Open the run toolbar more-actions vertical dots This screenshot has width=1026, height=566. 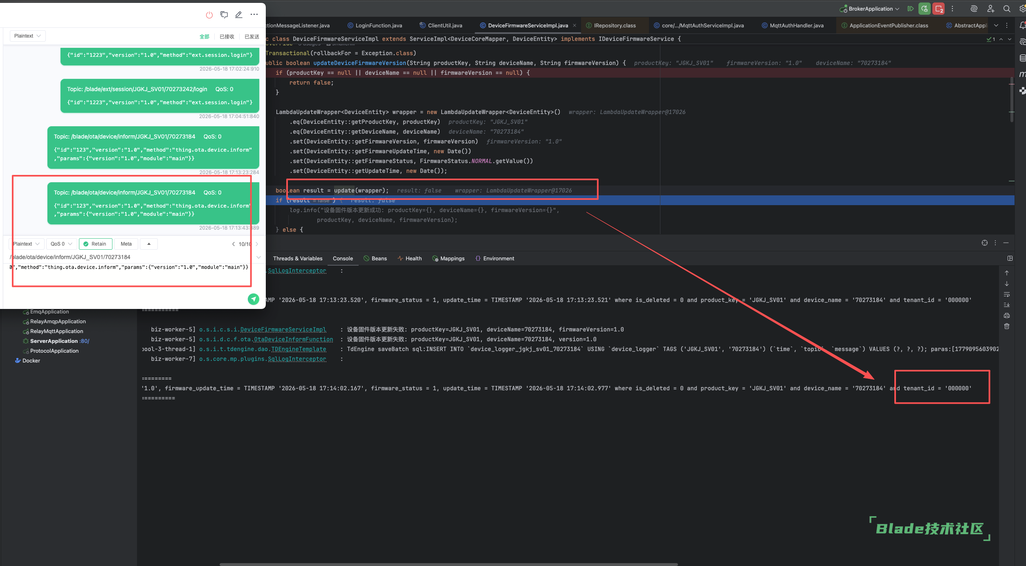point(952,9)
